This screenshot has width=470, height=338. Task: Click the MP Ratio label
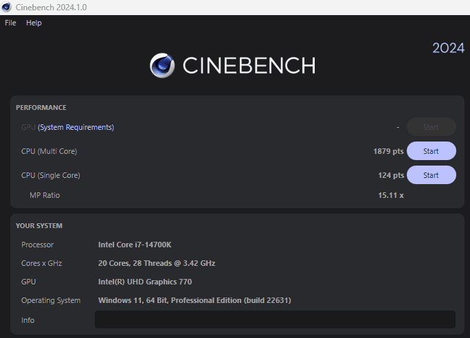pyautogui.click(x=45, y=195)
